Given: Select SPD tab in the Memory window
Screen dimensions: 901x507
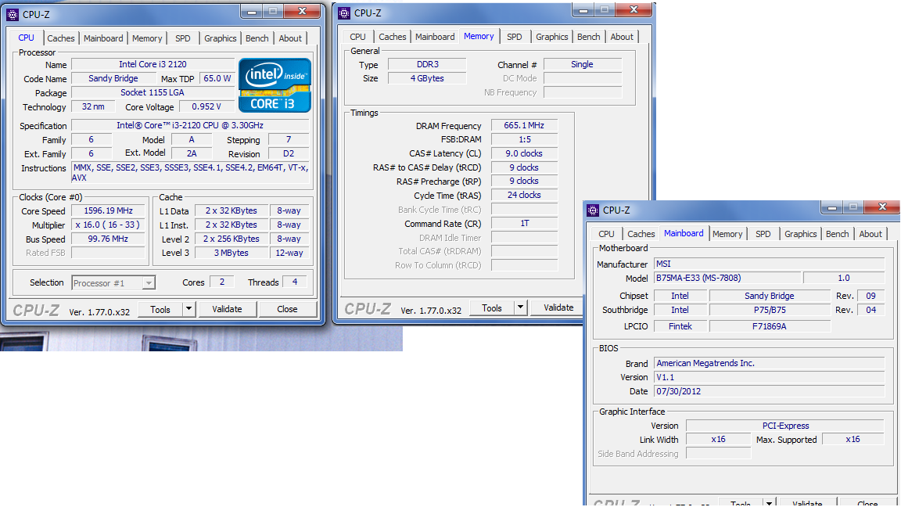Looking at the screenshot, I should click(515, 36).
